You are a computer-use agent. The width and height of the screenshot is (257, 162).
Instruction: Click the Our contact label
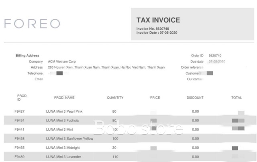tap(195, 79)
